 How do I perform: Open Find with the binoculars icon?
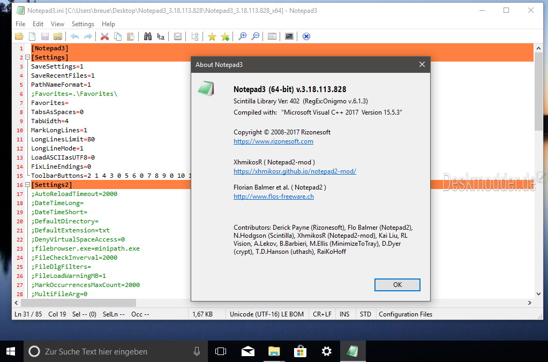[x=148, y=36]
